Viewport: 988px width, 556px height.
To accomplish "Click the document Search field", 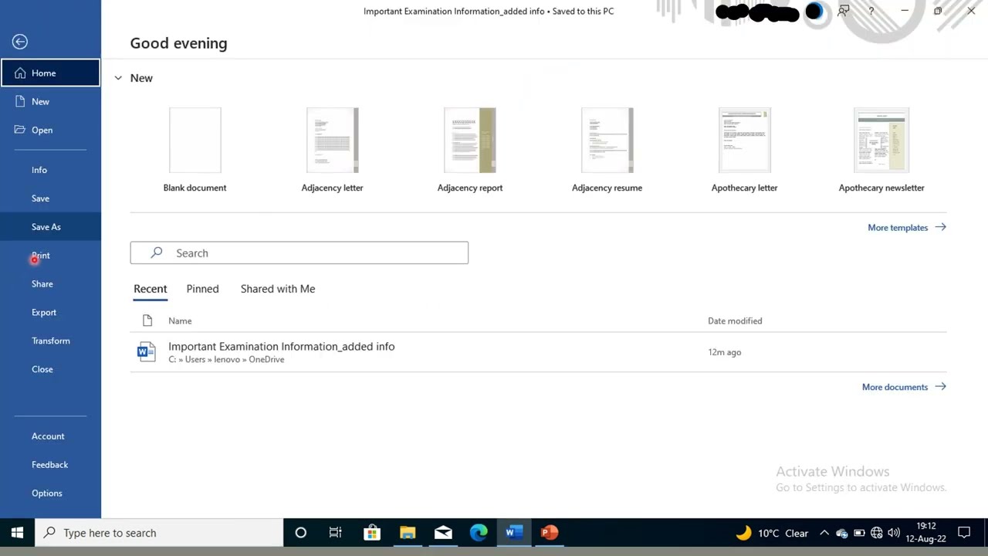I will 299,253.
